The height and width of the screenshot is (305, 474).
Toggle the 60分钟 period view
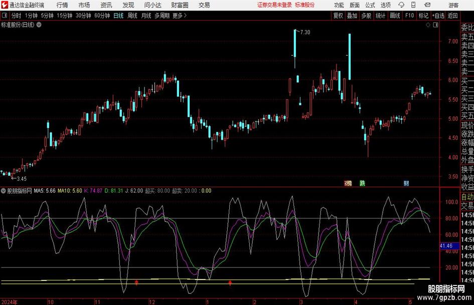pyautogui.click(x=101, y=16)
